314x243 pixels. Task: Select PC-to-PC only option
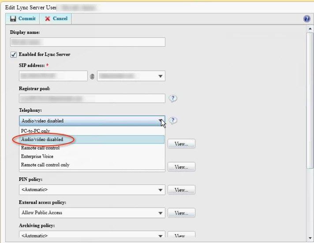[x=92, y=131]
